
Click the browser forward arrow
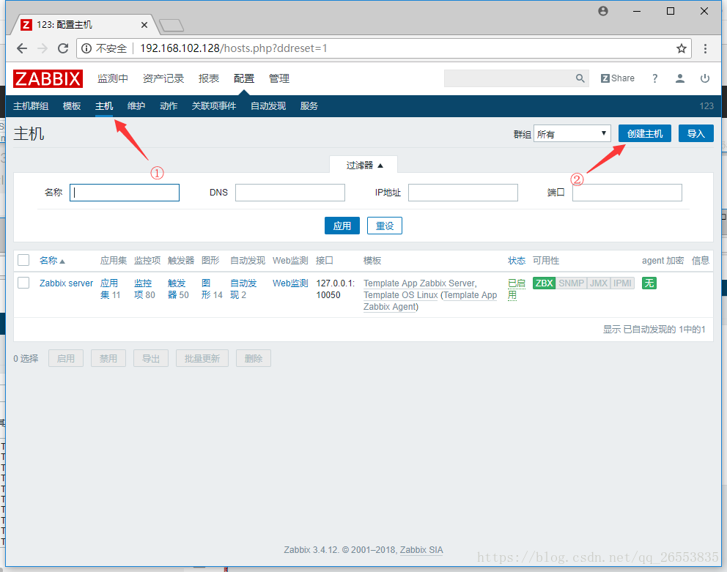point(43,48)
